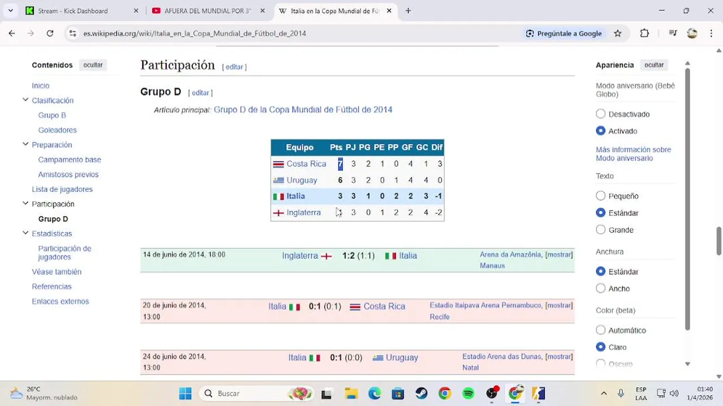This screenshot has height=406, width=723.
Task: Close the Stream - Kick Dashboard tab
Action: pos(136,11)
